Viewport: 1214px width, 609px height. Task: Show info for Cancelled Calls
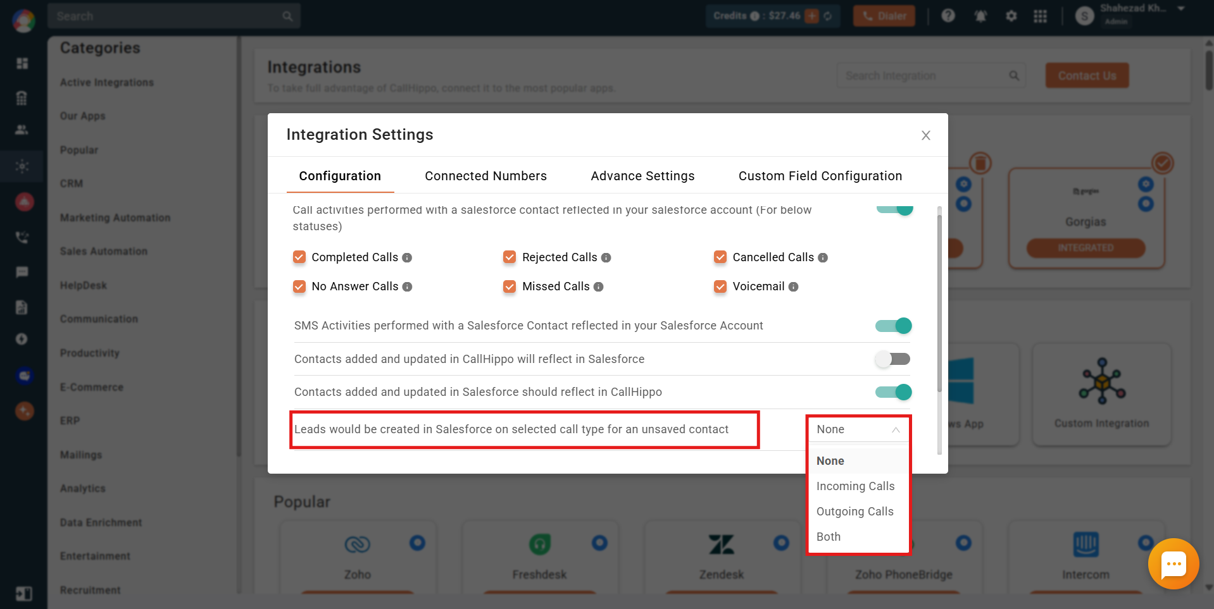(823, 257)
